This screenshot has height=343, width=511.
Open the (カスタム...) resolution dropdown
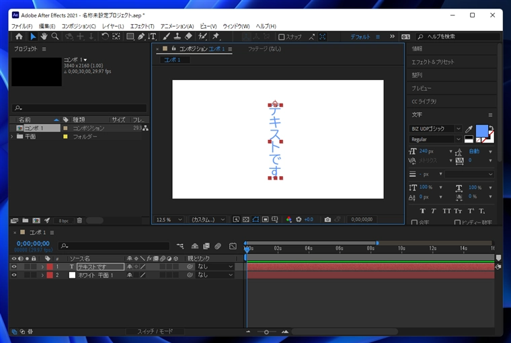tap(208, 220)
